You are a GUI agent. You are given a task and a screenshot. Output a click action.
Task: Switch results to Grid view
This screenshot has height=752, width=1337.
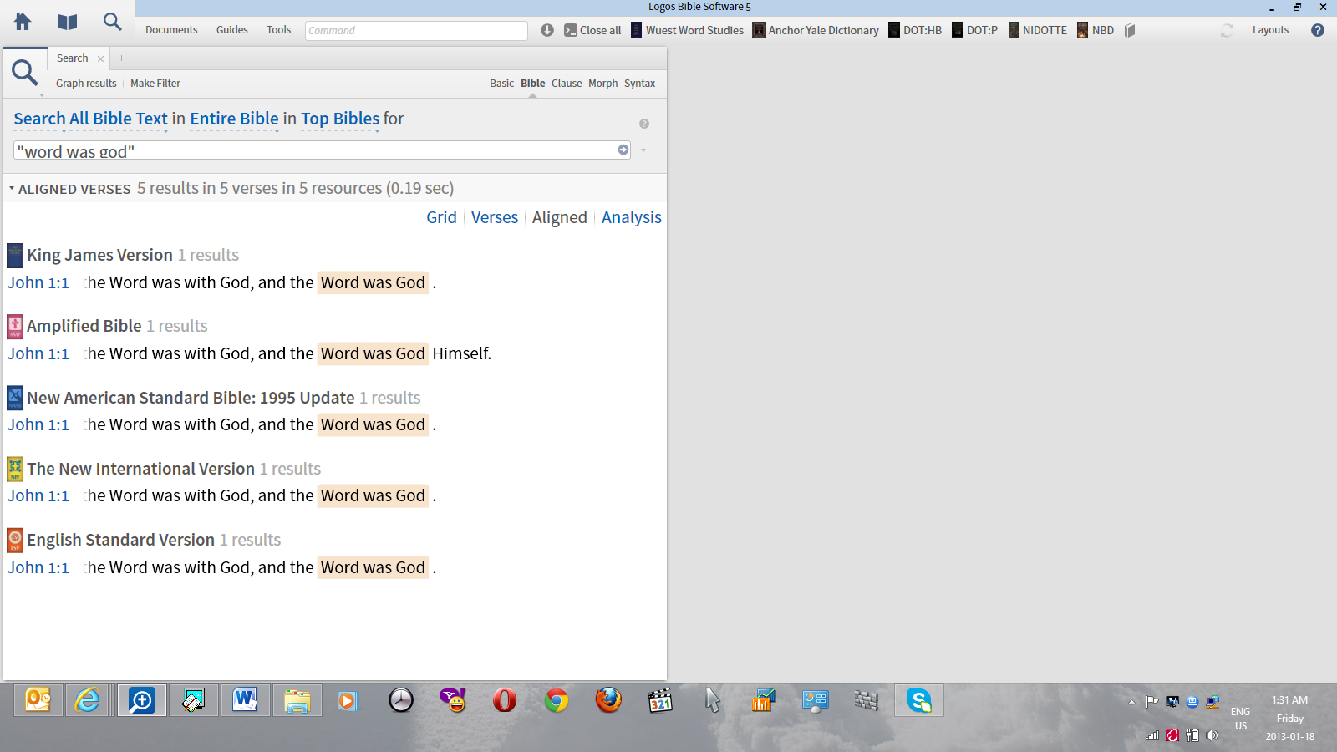[441, 217]
